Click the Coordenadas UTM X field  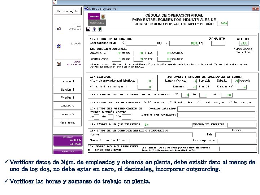141,43
